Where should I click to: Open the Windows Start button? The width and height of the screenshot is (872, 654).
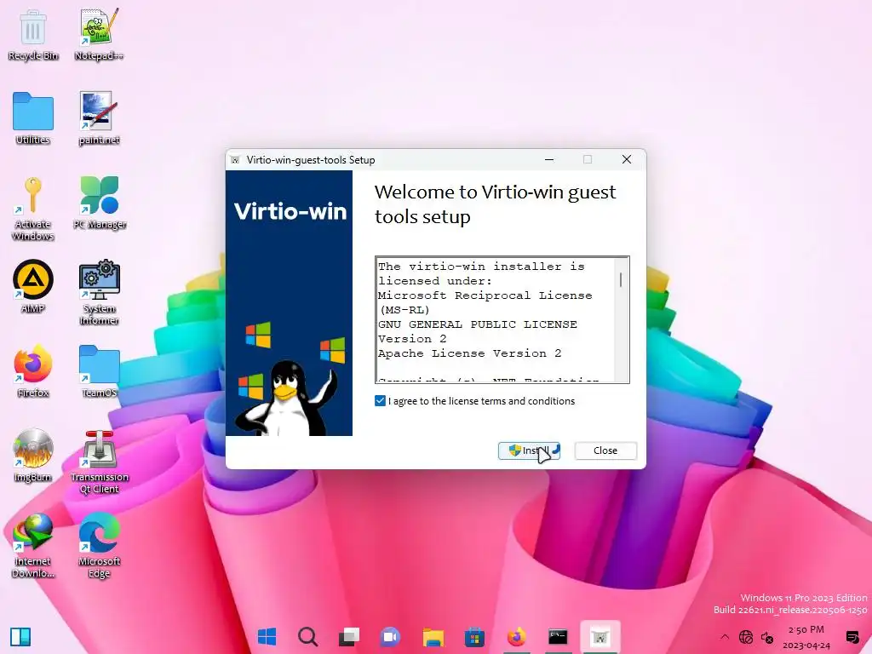(x=267, y=636)
